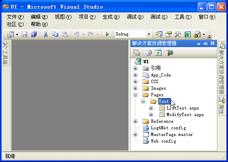Open the 生成(B) menu

pos(111,17)
